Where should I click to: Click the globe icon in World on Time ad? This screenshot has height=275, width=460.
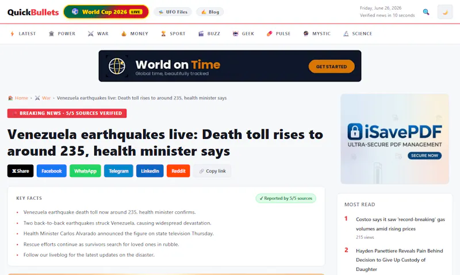coord(117,66)
